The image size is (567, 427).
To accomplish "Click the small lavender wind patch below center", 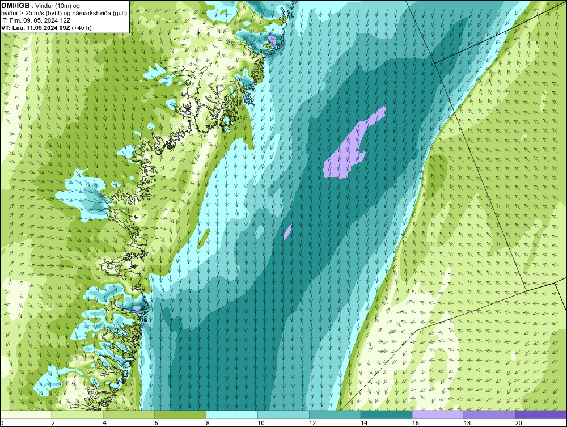I will pos(287,232).
